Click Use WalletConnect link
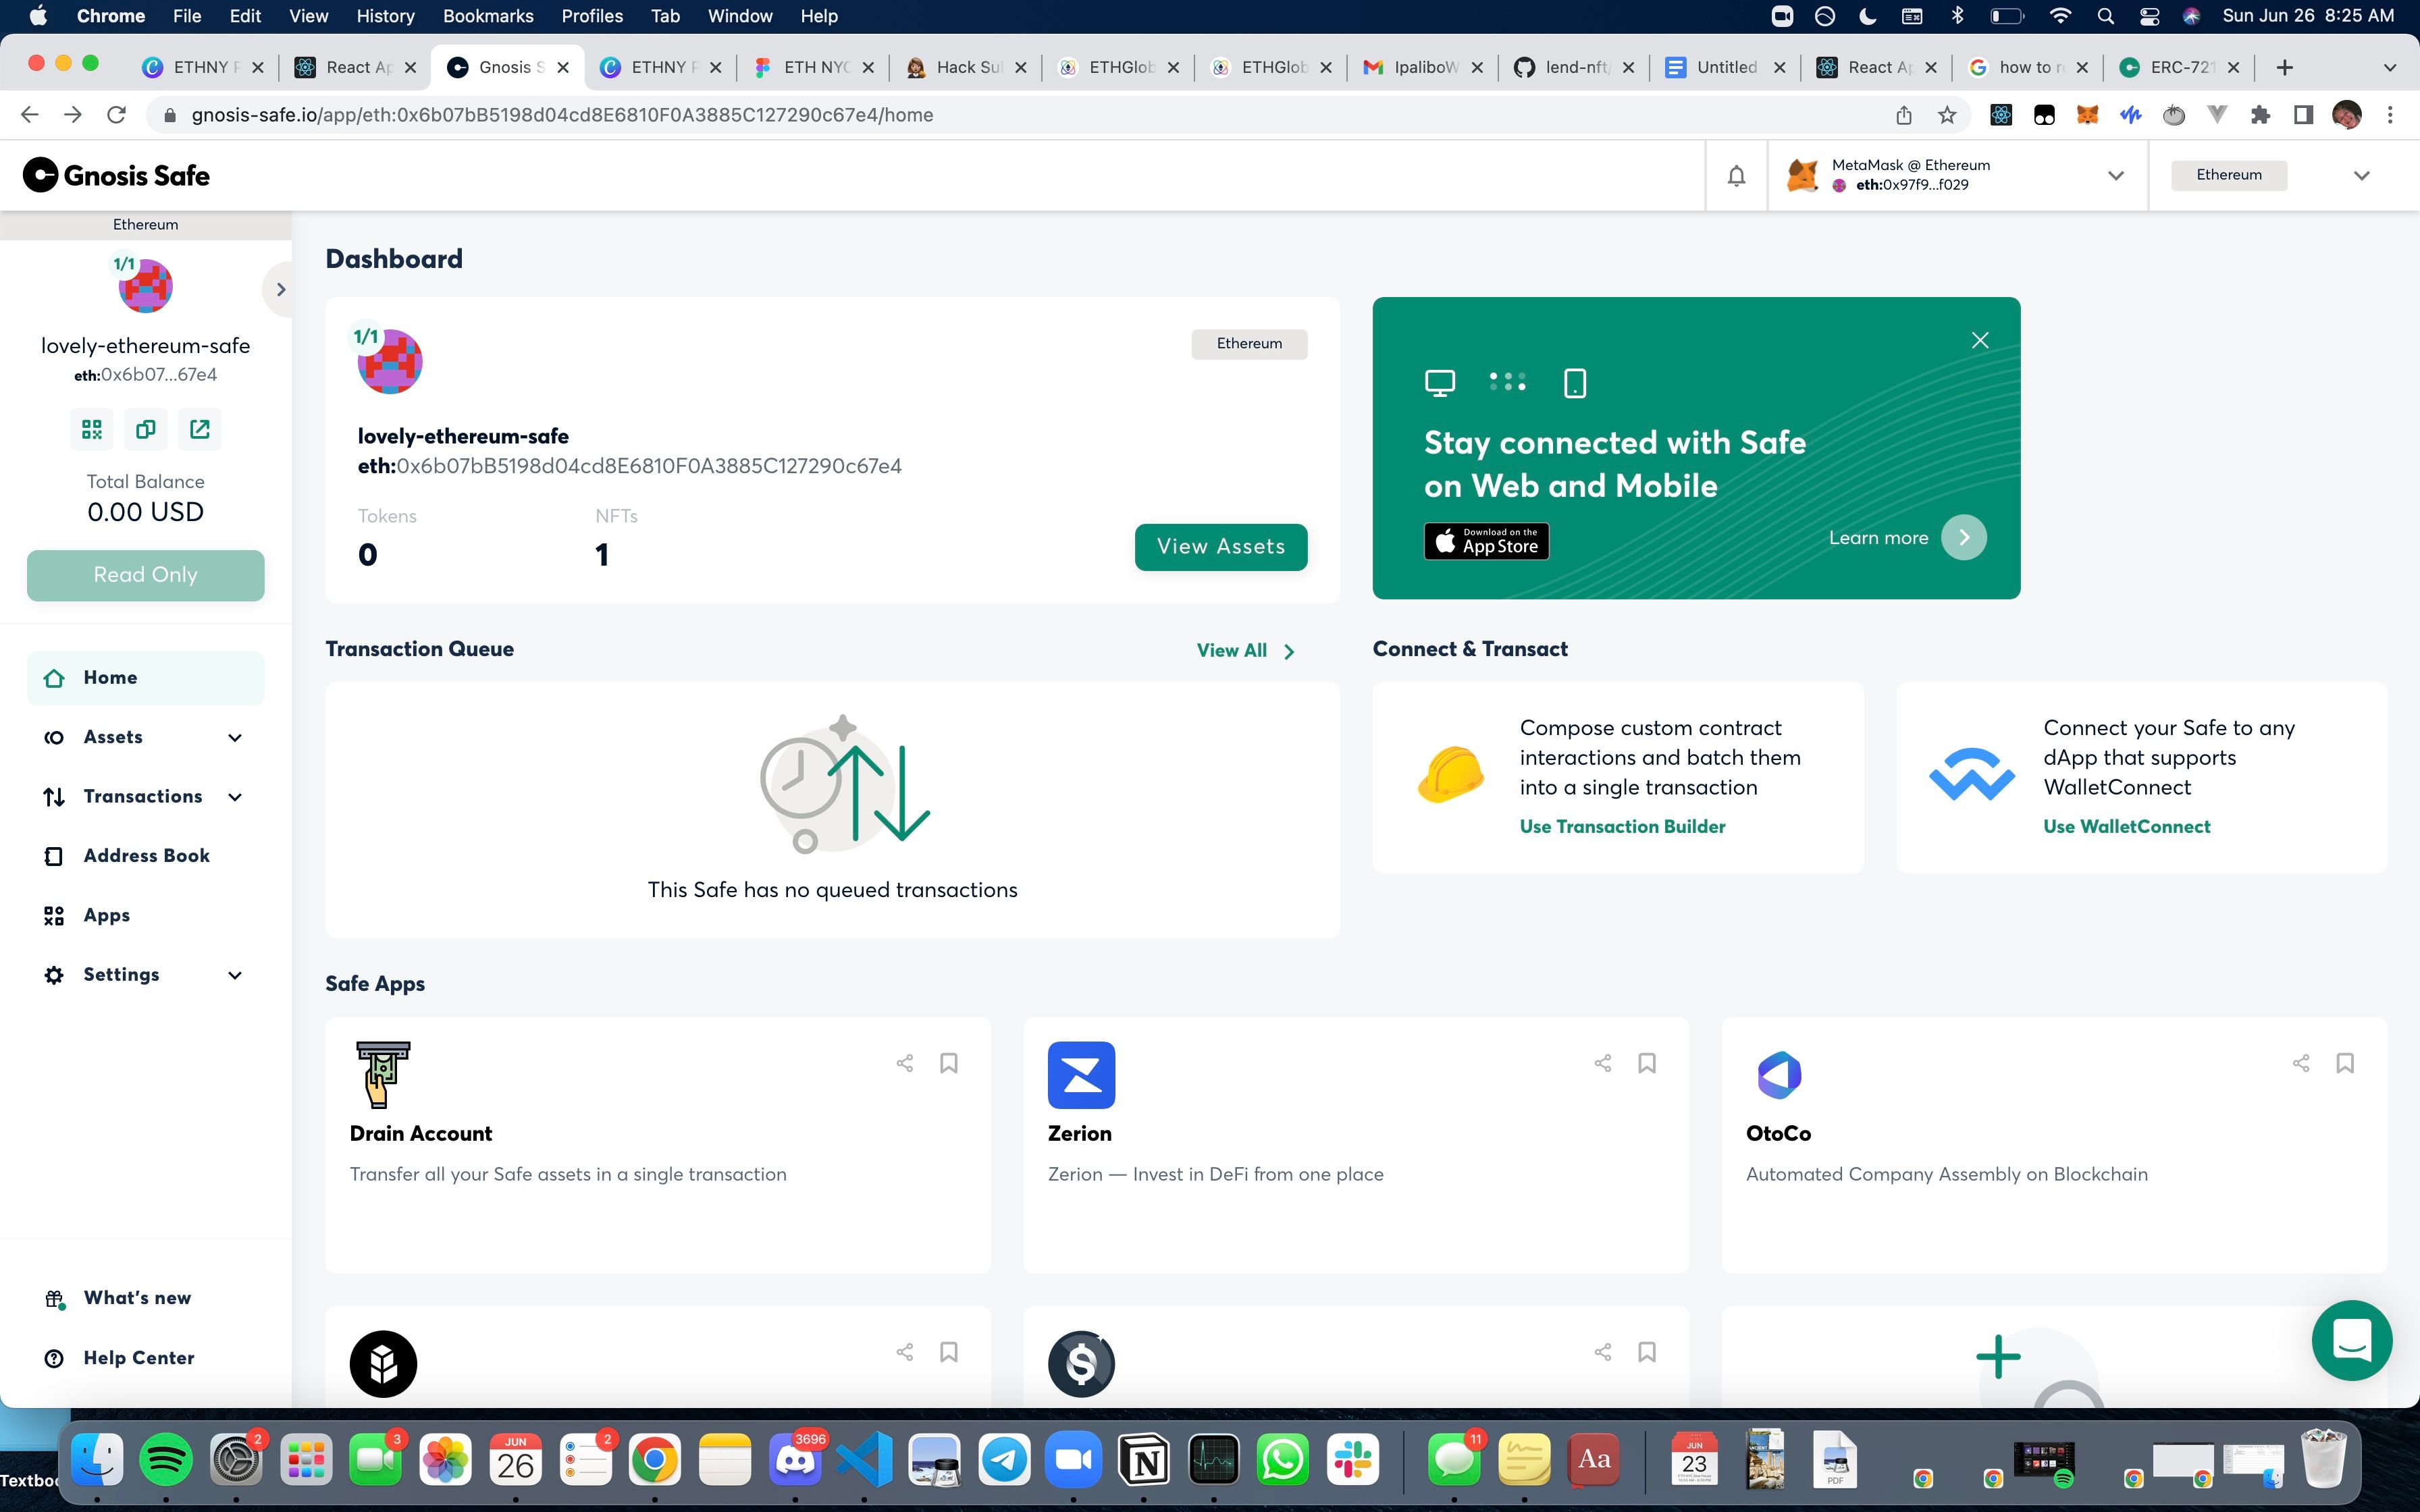The image size is (2420, 1512). point(2126,827)
